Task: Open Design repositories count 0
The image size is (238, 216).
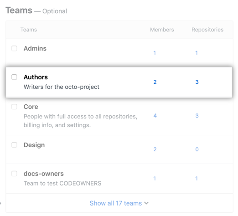Action: point(197,149)
